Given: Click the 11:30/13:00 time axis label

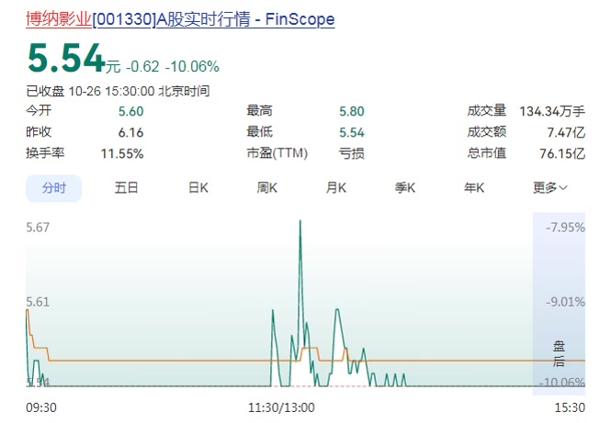Looking at the screenshot, I should point(281,407).
